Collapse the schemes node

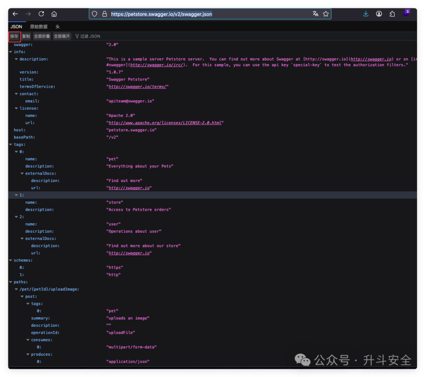tap(11, 260)
